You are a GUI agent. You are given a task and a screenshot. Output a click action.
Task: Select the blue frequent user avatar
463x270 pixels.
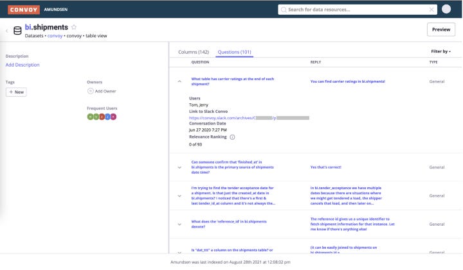tap(107, 117)
